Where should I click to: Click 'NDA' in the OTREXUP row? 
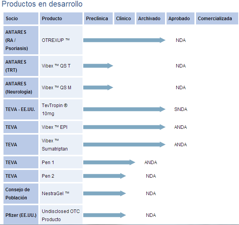(181, 40)
